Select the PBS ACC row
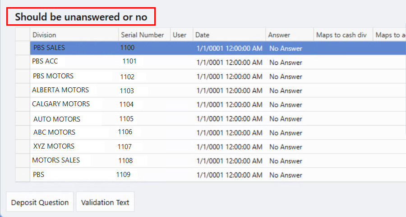Screen dimensions: 406x217 coord(218,62)
